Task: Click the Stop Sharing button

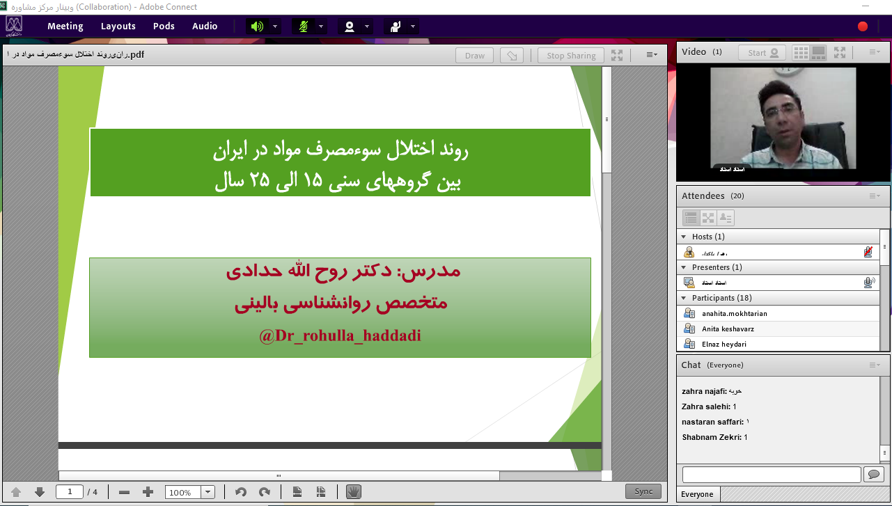Action: click(x=571, y=56)
